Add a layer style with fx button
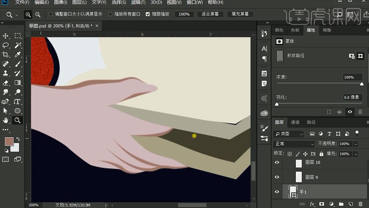This screenshot has height=208, width=369. click(x=312, y=204)
